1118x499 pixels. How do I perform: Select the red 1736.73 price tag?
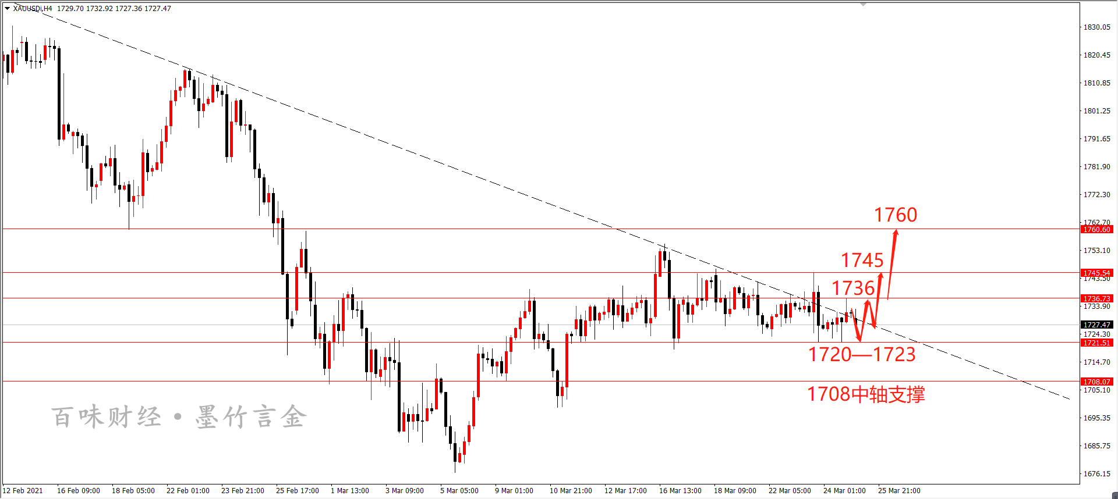[x=1097, y=299]
